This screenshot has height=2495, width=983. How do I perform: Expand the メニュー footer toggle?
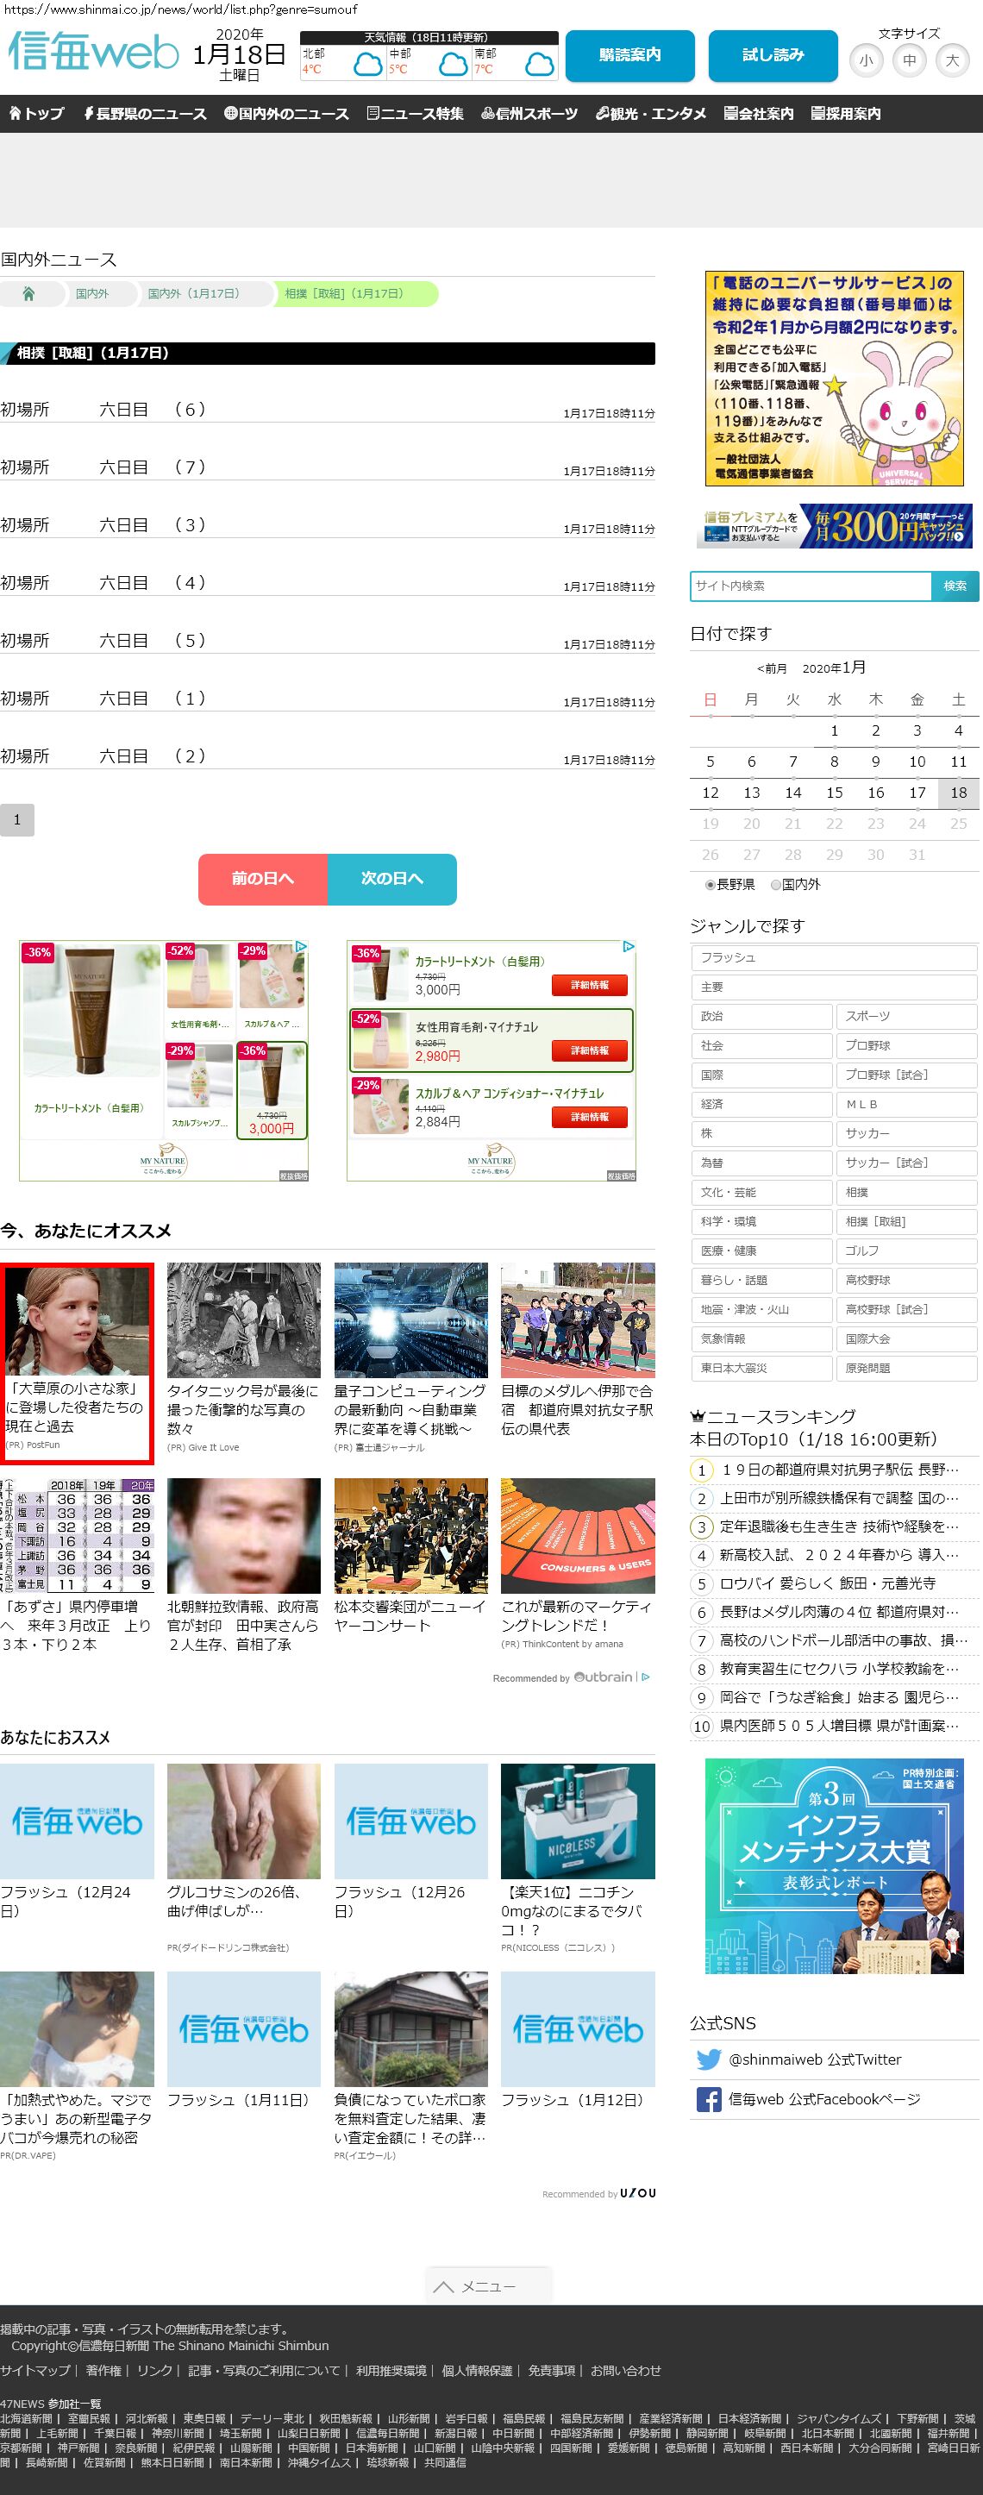click(488, 2285)
